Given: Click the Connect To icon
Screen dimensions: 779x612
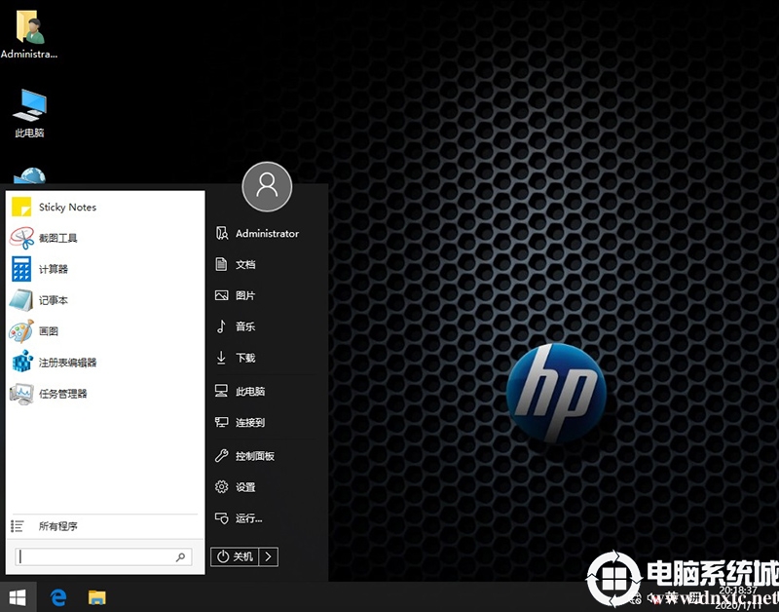Looking at the screenshot, I should click(221, 422).
